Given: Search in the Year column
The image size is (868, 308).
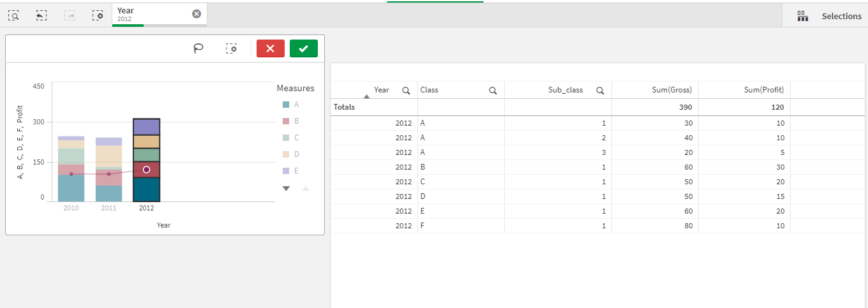Looking at the screenshot, I should point(407,91).
